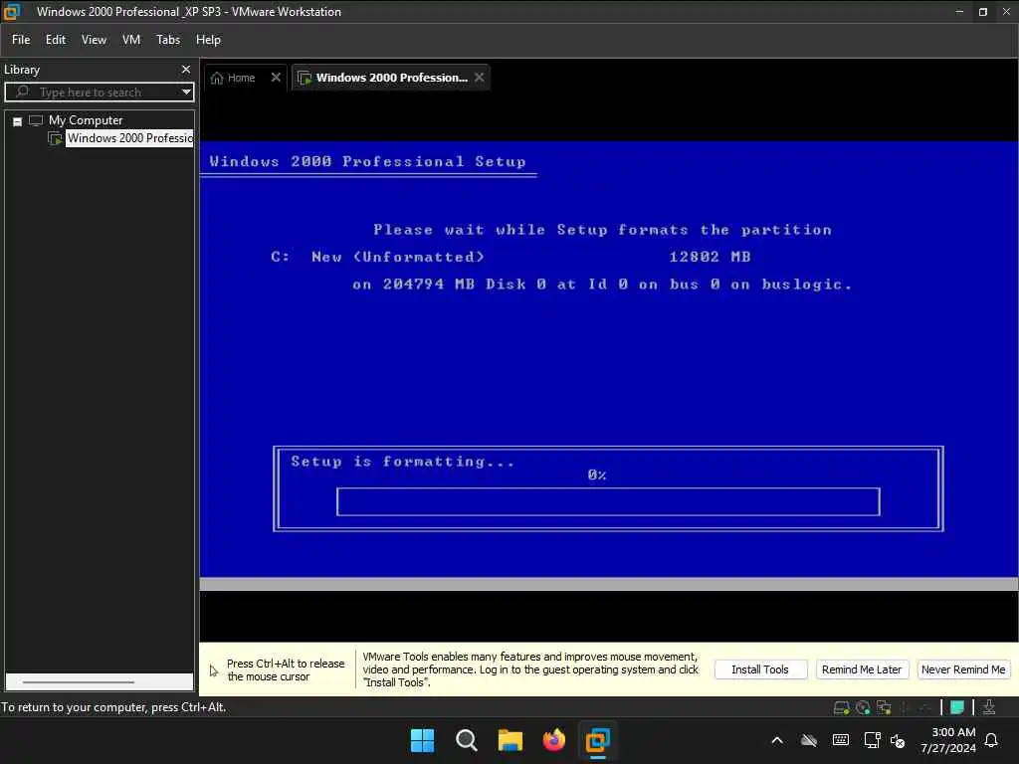Viewport: 1019px width, 764px height.
Task: Close the Windows 2000 Professional tab
Action: click(479, 78)
